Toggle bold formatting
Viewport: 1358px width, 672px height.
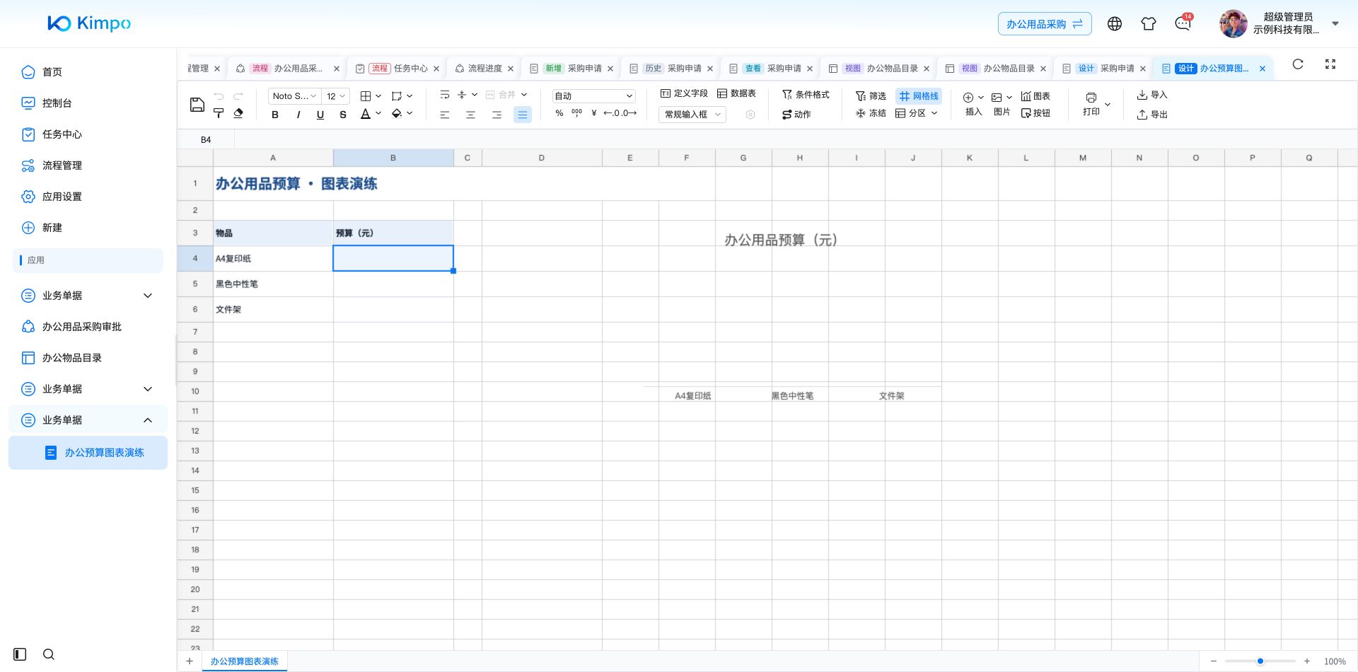(x=275, y=114)
